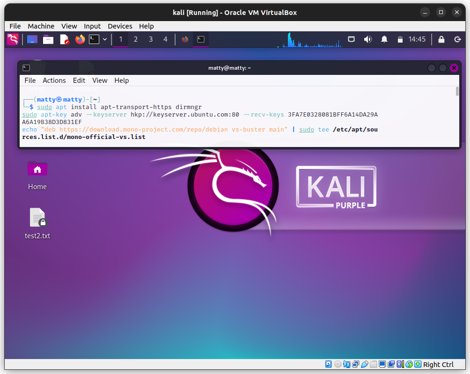Click the log out session icon

tap(457, 39)
